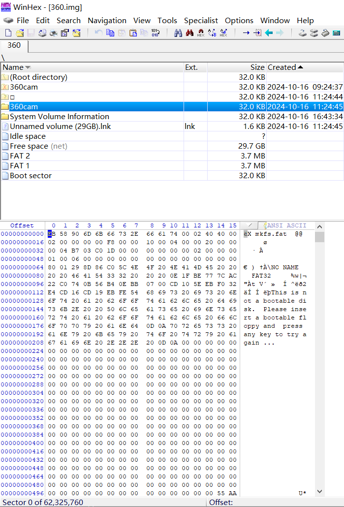Click the ANSI ASCII text column header

pos(286,226)
